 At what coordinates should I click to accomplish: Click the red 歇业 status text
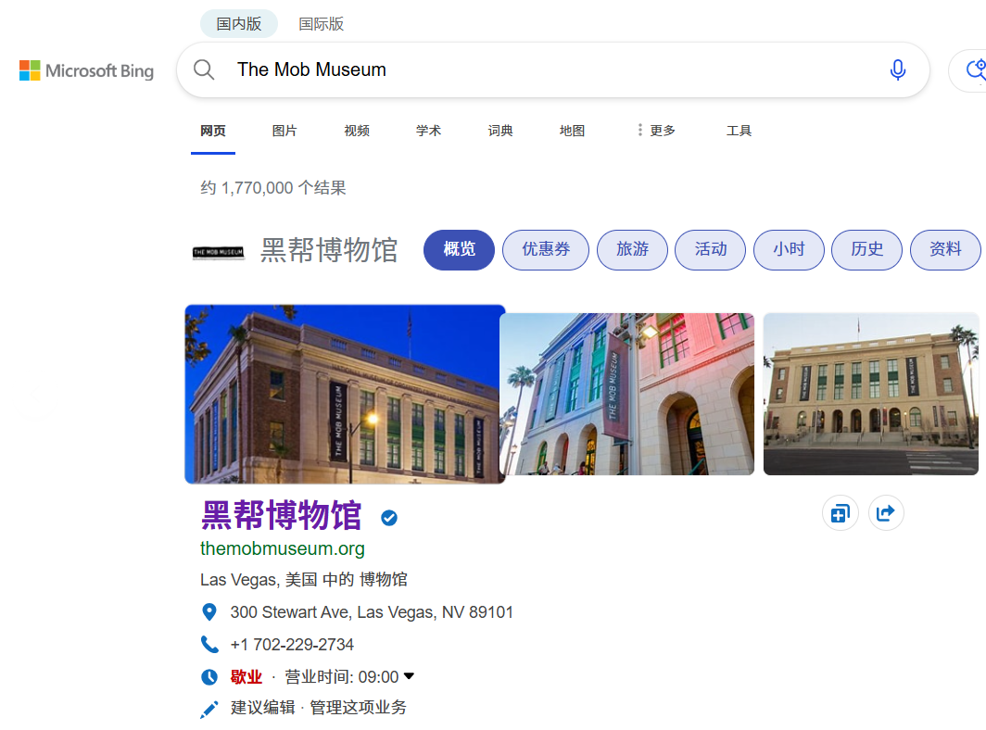click(x=246, y=676)
